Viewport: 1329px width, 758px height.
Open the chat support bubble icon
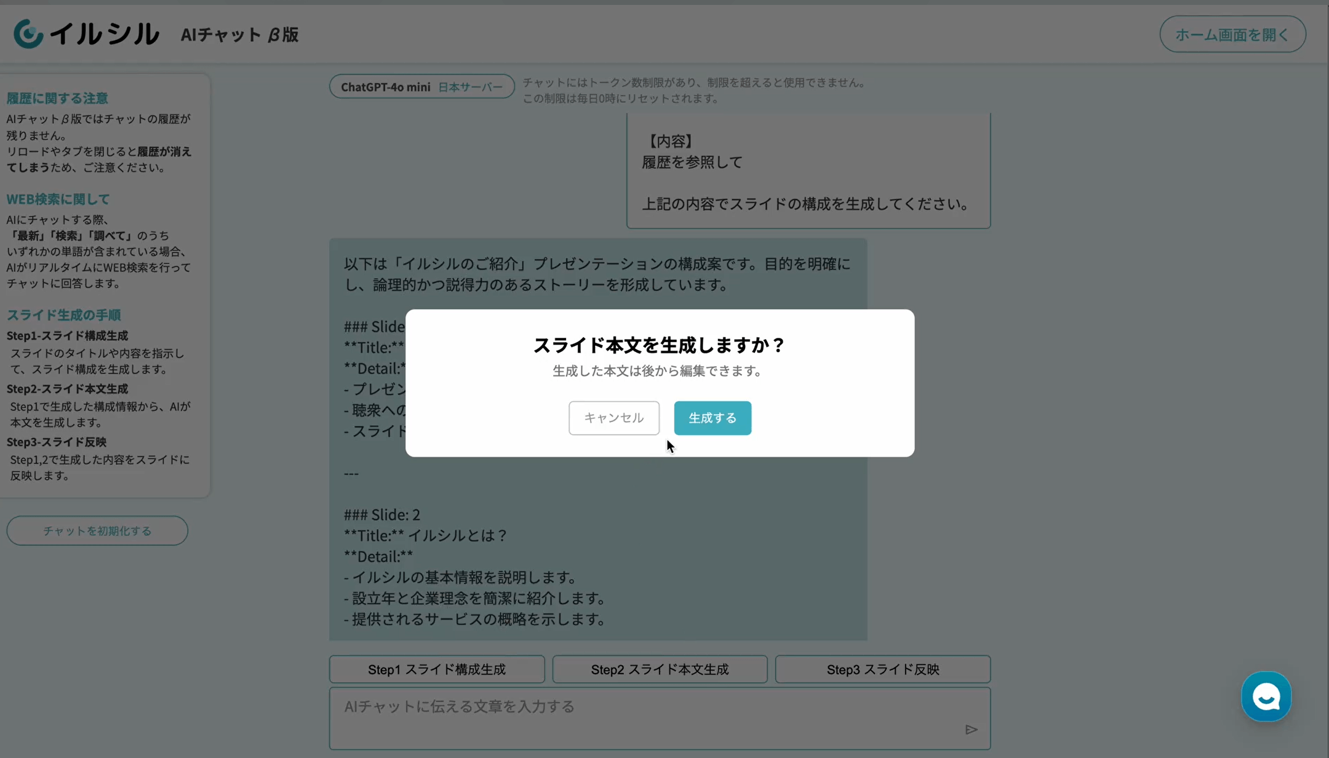[1266, 696]
